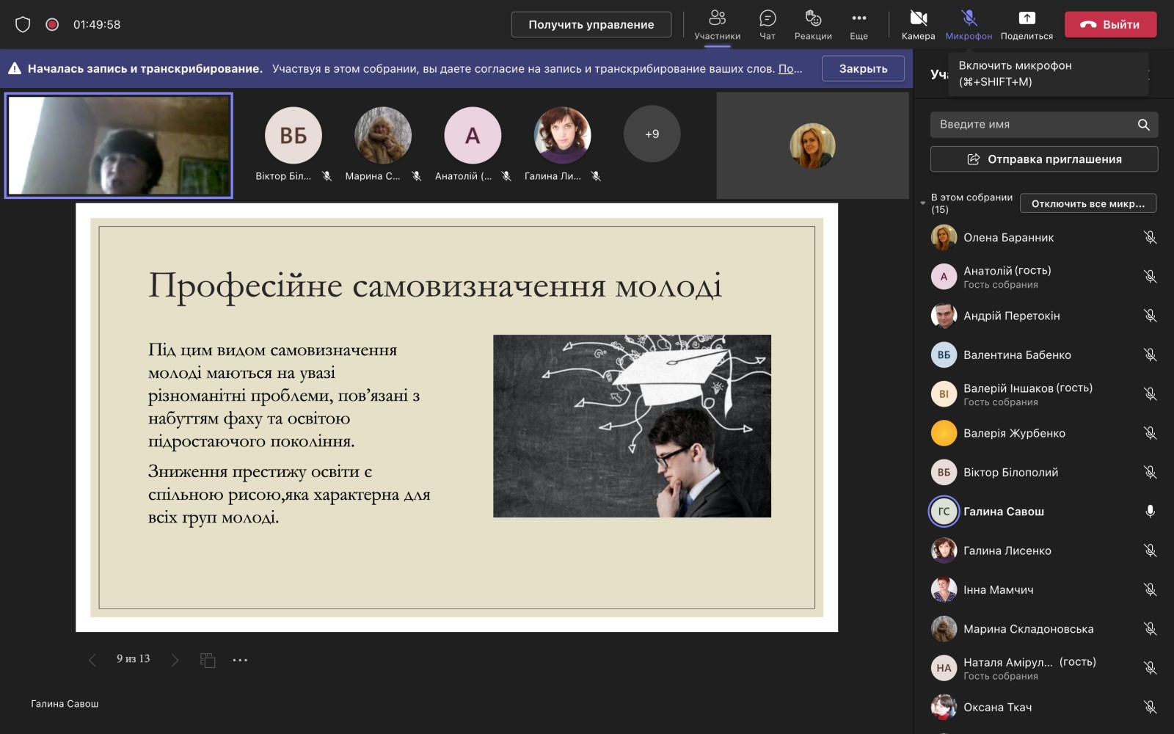Screen dimensions: 1174x734
Task: Open Реакции reactions menu
Action: 813,24
